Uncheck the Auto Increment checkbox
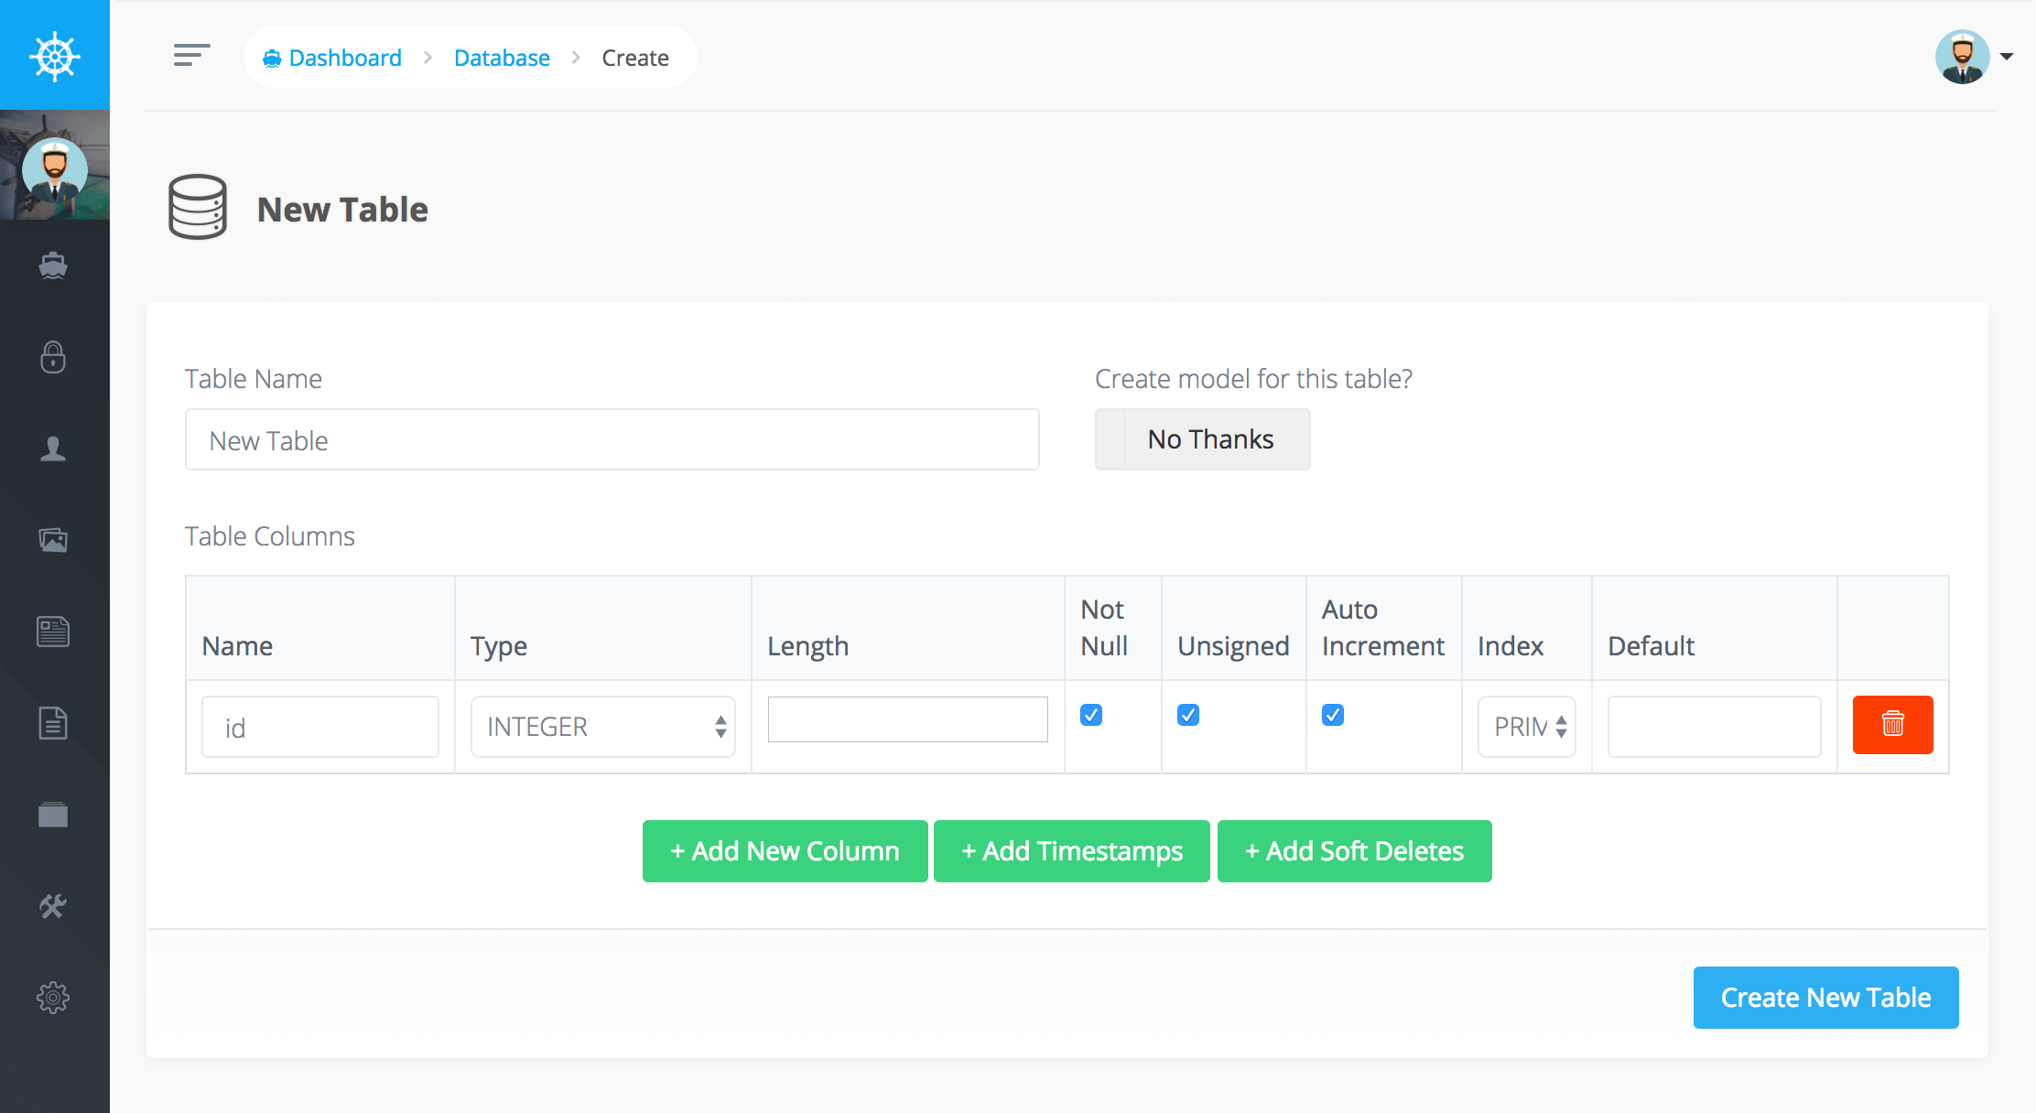 point(1333,715)
